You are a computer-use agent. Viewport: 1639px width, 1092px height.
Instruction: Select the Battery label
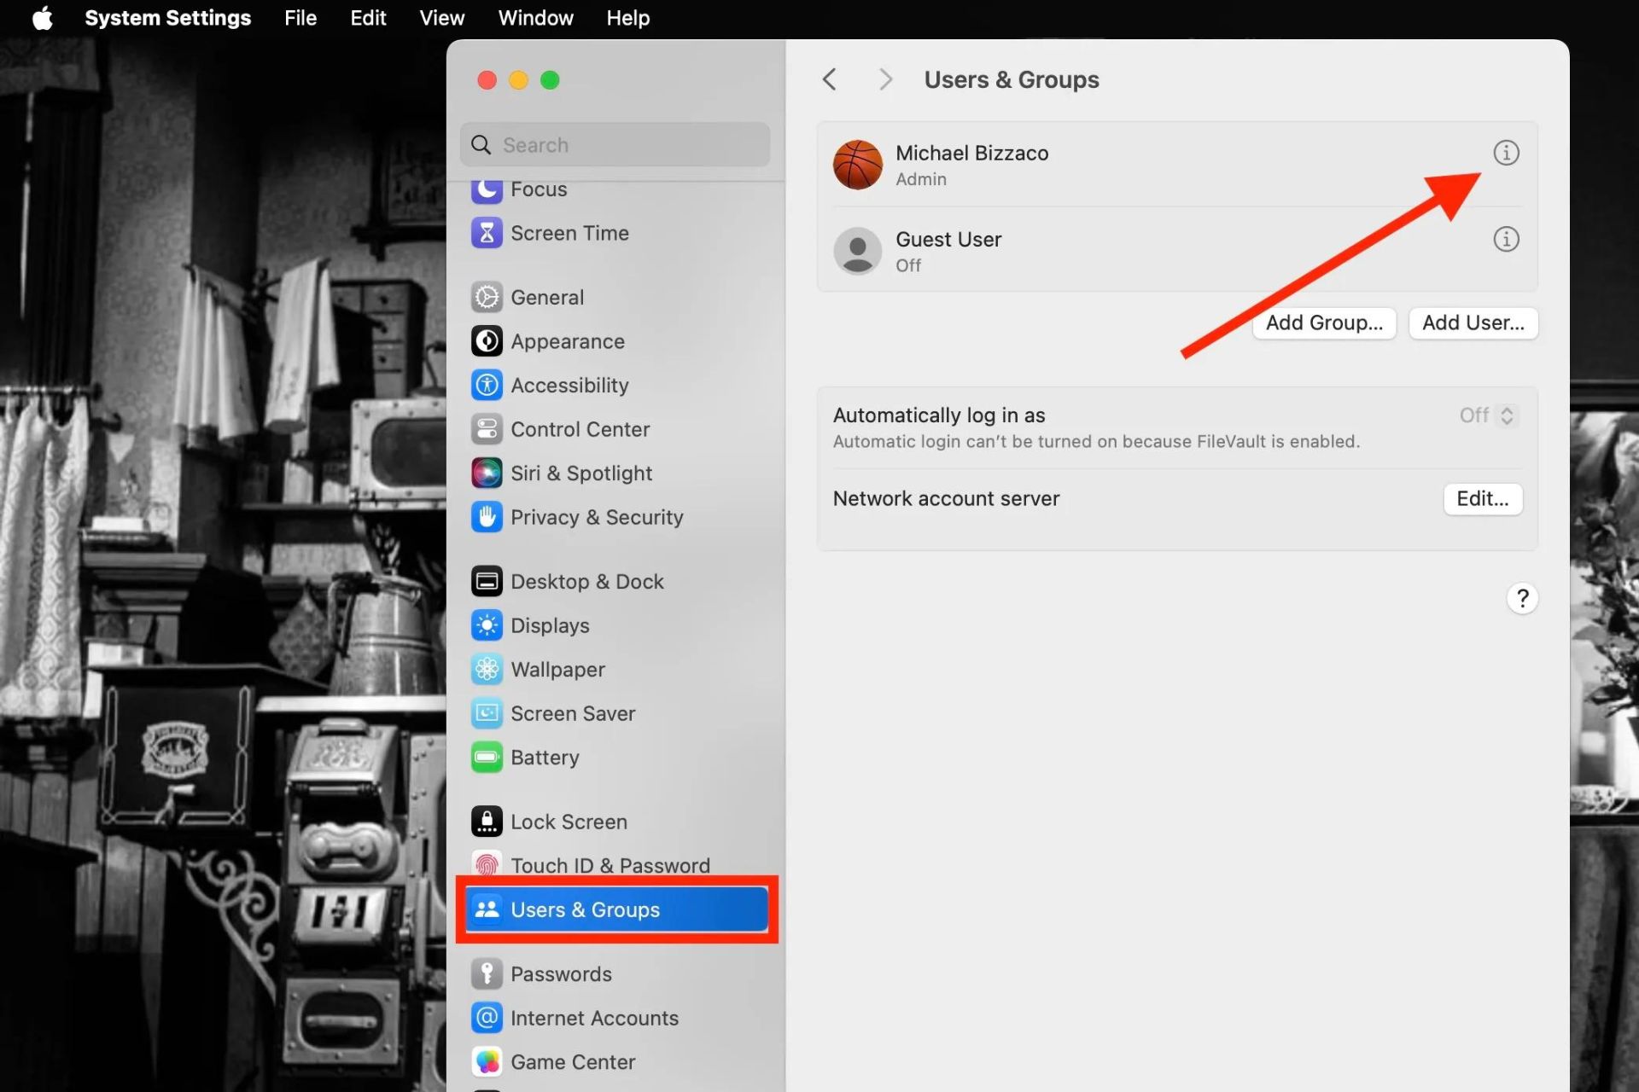pyautogui.click(x=545, y=758)
